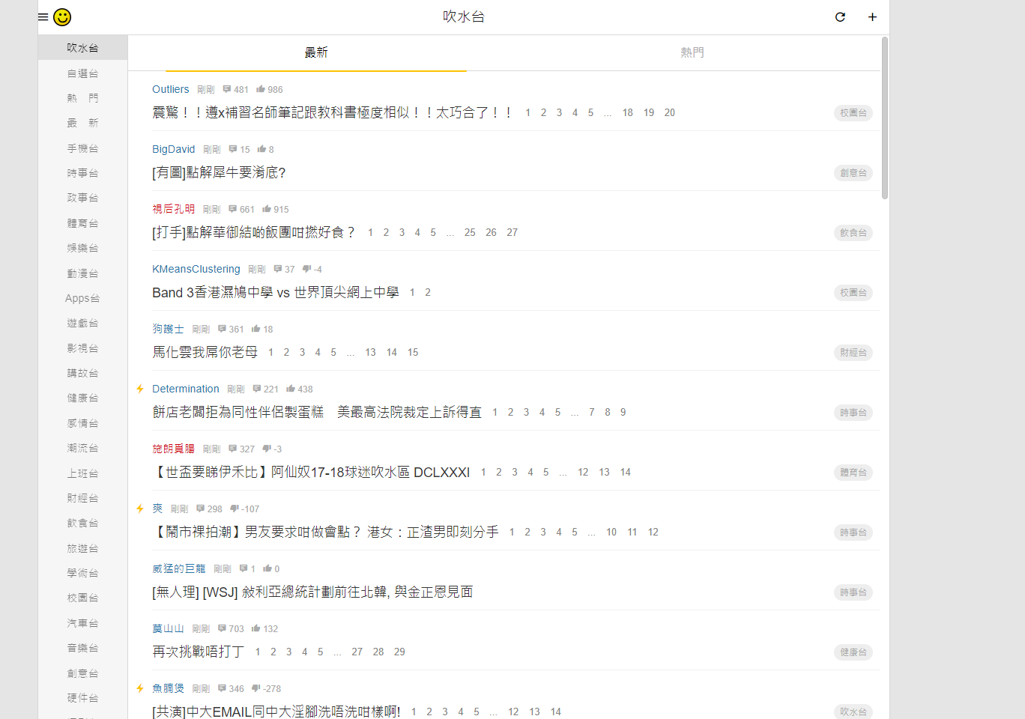This screenshot has width=1025, height=719.
Task: Jump to page 15 of 狗護士 thread
Action: point(413,352)
